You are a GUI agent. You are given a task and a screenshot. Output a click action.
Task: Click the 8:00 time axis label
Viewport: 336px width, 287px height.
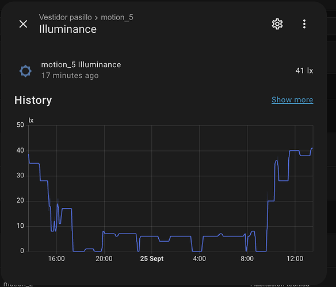[x=247, y=258]
